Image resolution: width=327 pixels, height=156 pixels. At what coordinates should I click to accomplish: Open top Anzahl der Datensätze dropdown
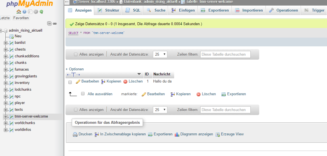(160, 54)
